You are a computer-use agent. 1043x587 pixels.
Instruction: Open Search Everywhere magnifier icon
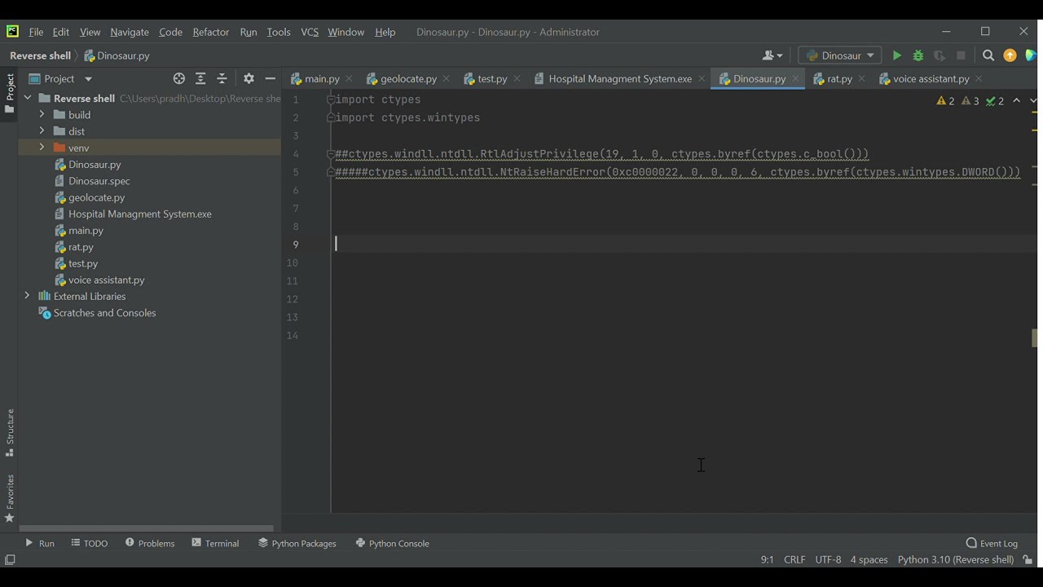pos(988,55)
